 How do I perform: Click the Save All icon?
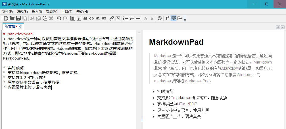[25, 18]
